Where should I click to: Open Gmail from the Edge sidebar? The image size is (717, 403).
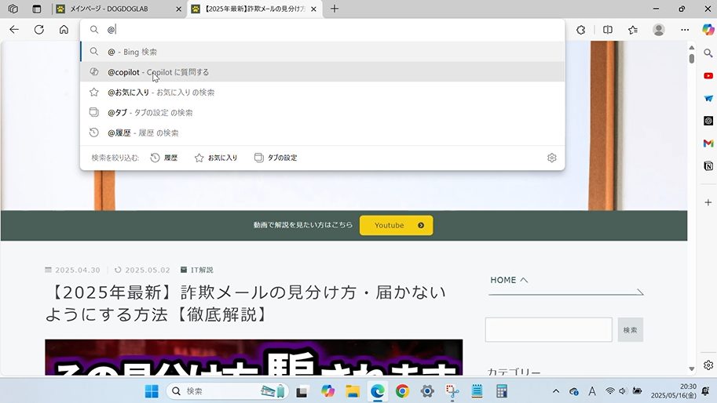[x=708, y=143]
